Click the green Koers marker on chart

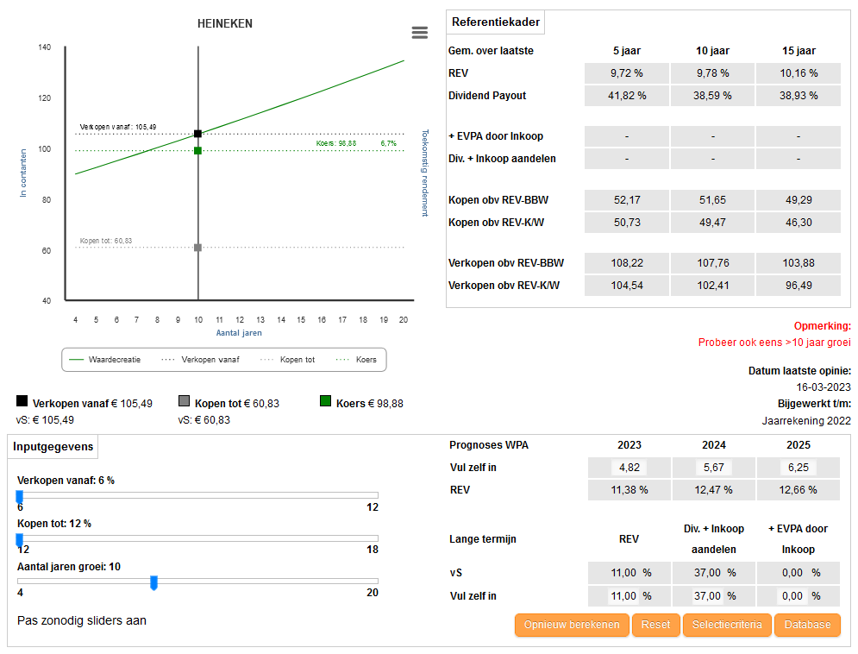198,150
